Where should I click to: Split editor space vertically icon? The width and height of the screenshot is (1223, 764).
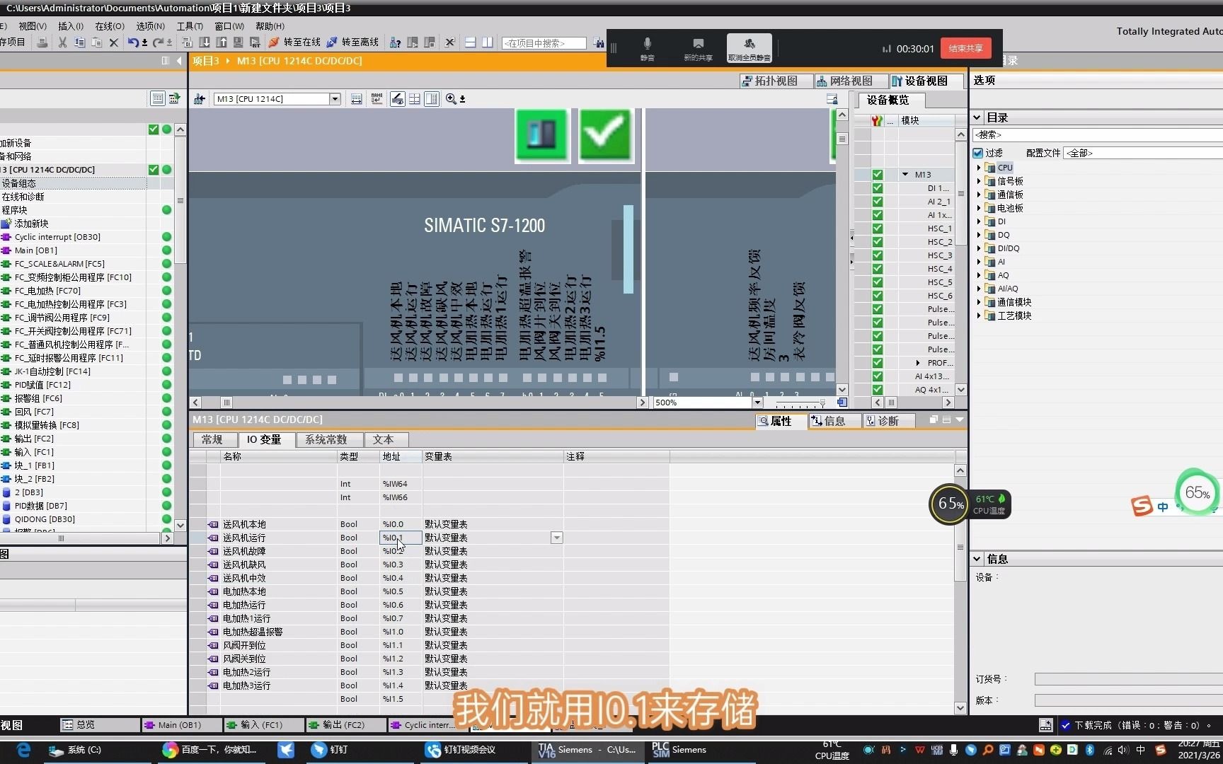[488, 42]
